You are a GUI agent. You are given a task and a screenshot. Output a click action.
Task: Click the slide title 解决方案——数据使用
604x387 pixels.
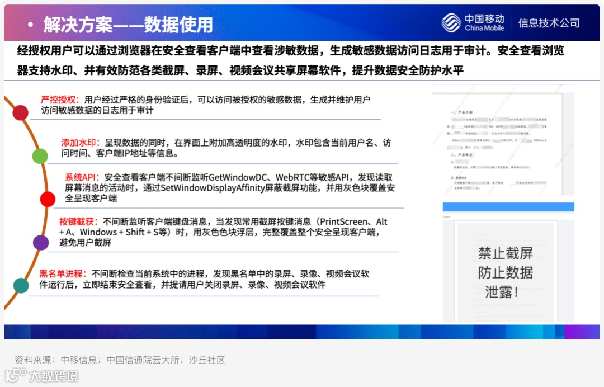pos(128,25)
